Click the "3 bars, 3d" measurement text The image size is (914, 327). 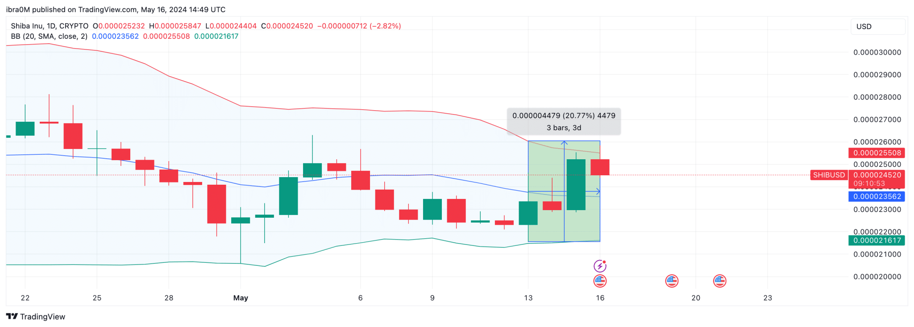tap(564, 128)
